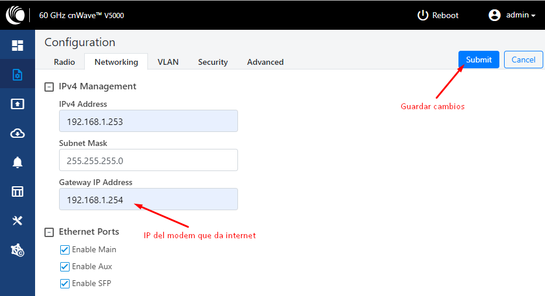545x296 pixels.
Task: Open the Software Upgrade sidebar icon
Action: (18, 104)
